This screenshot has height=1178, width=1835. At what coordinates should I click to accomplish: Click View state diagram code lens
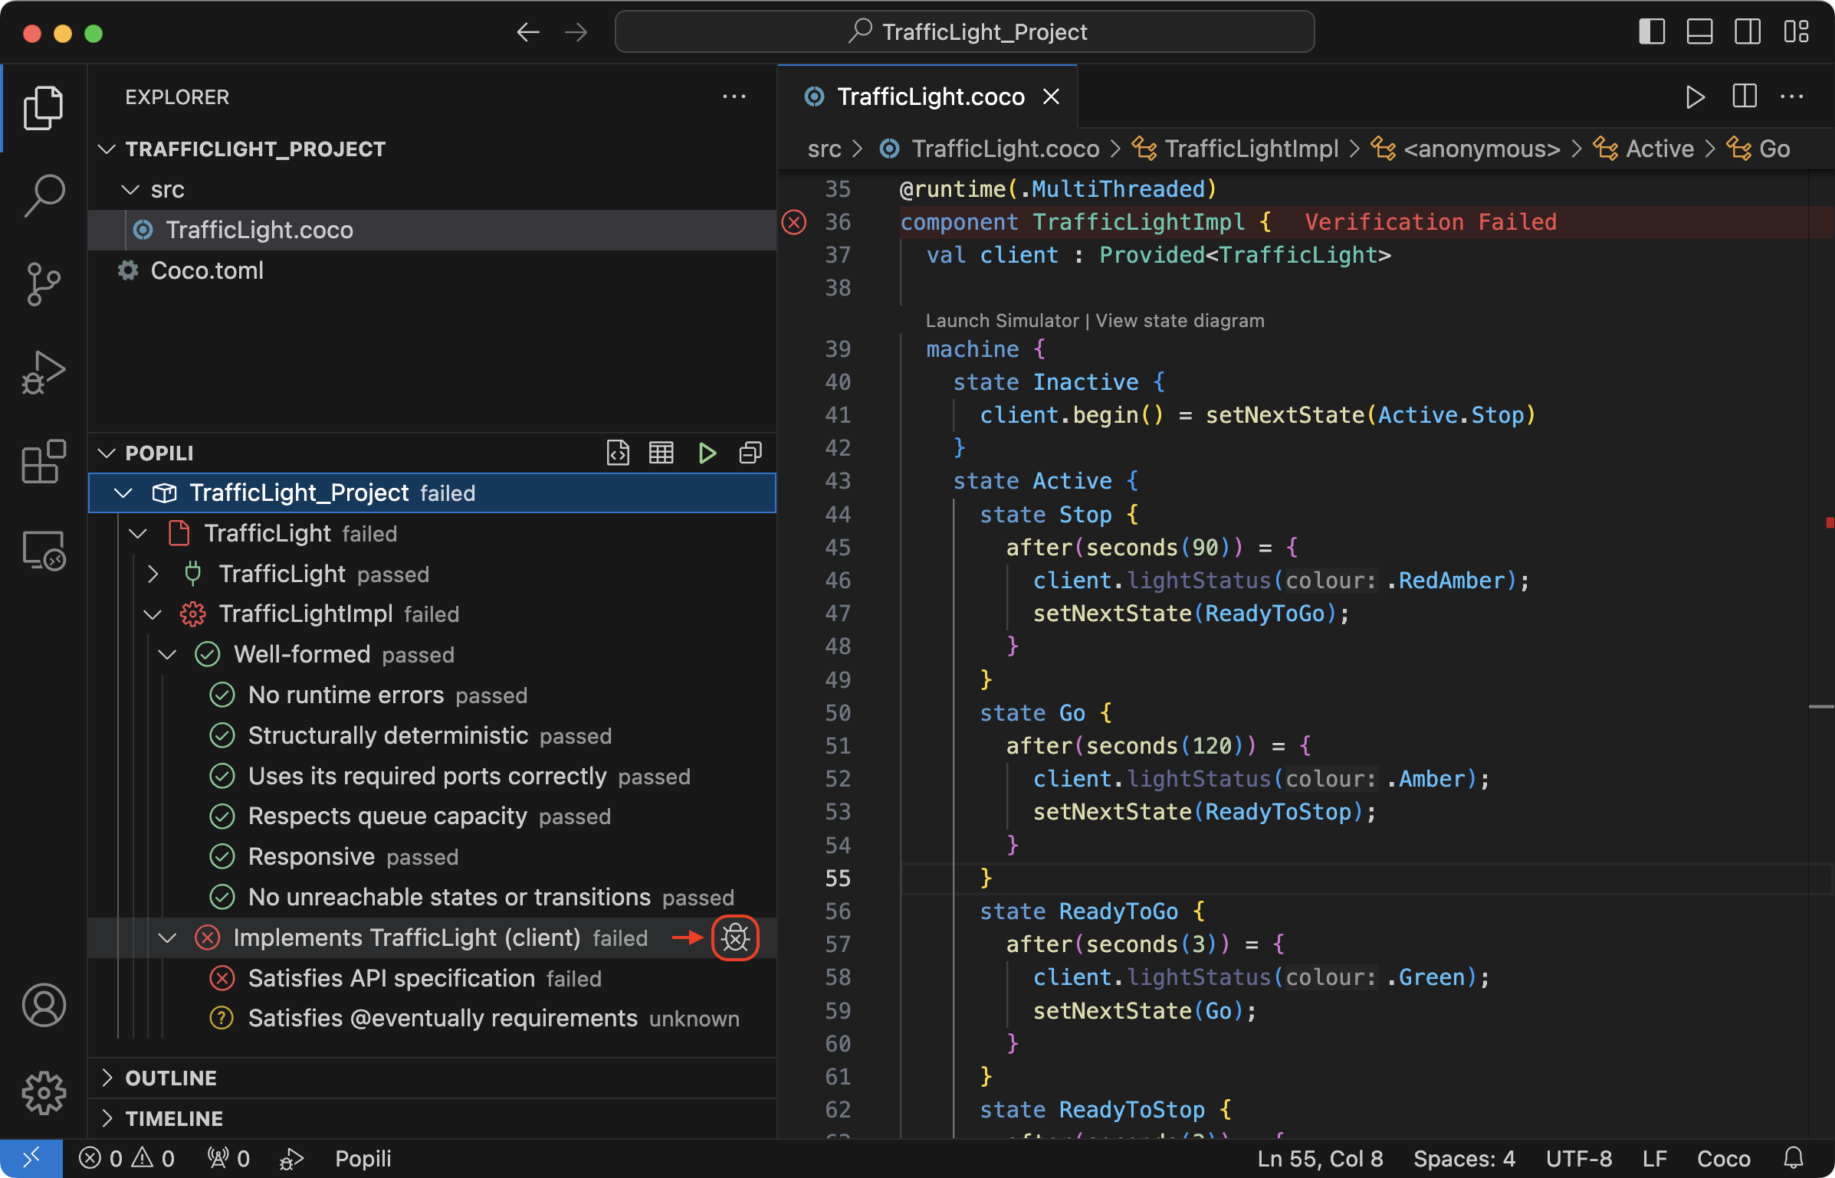click(1180, 321)
